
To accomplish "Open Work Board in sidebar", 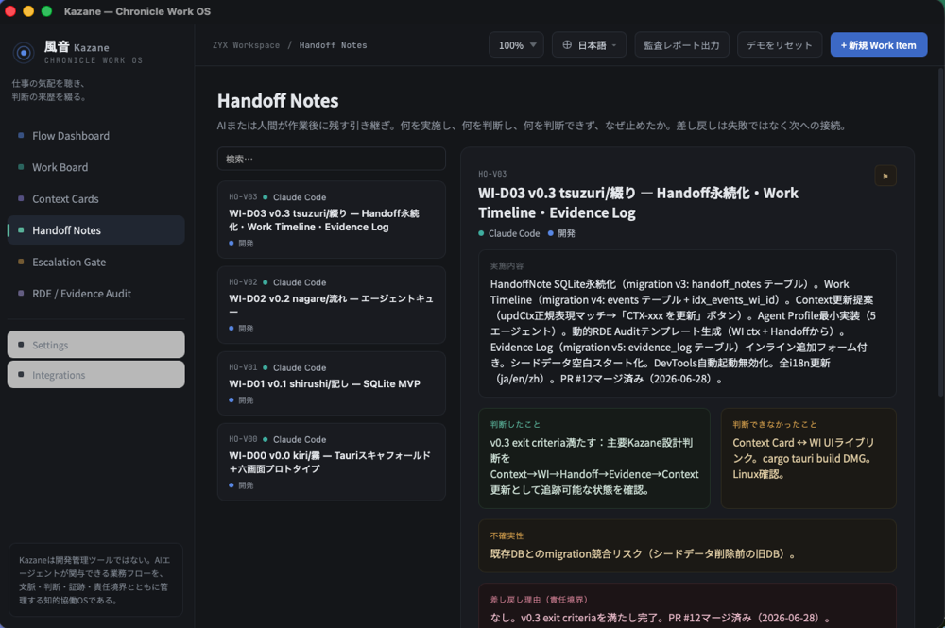I will [x=95, y=167].
